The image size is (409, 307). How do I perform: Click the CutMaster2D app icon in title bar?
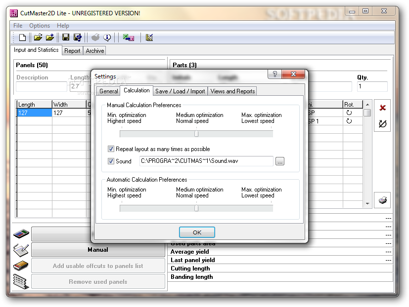point(14,13)
